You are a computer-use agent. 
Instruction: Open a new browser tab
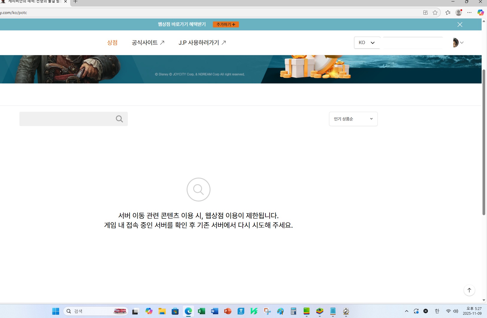pyautogui.click(x=76, y=2)
